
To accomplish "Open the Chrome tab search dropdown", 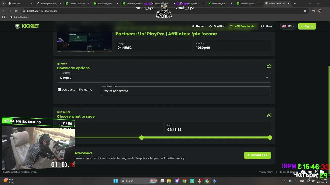I will pos(3,4).
